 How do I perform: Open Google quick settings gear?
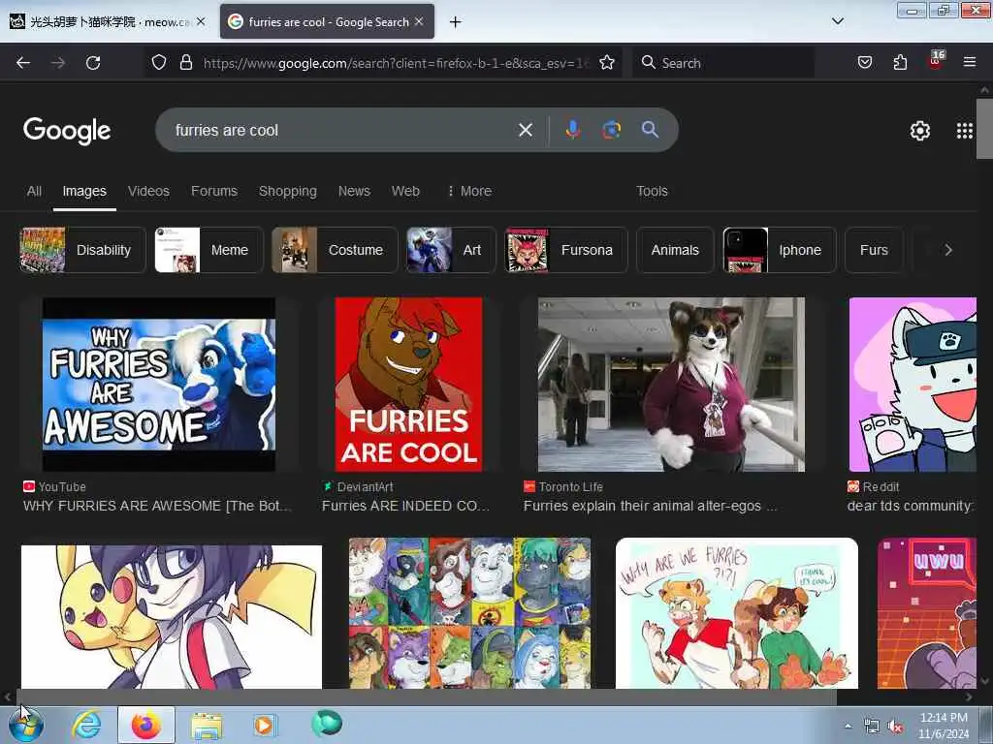coord(919,131)
